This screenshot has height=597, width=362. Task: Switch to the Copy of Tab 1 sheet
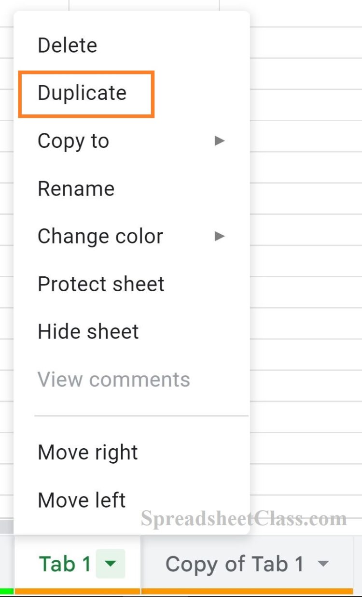(235, 564)
